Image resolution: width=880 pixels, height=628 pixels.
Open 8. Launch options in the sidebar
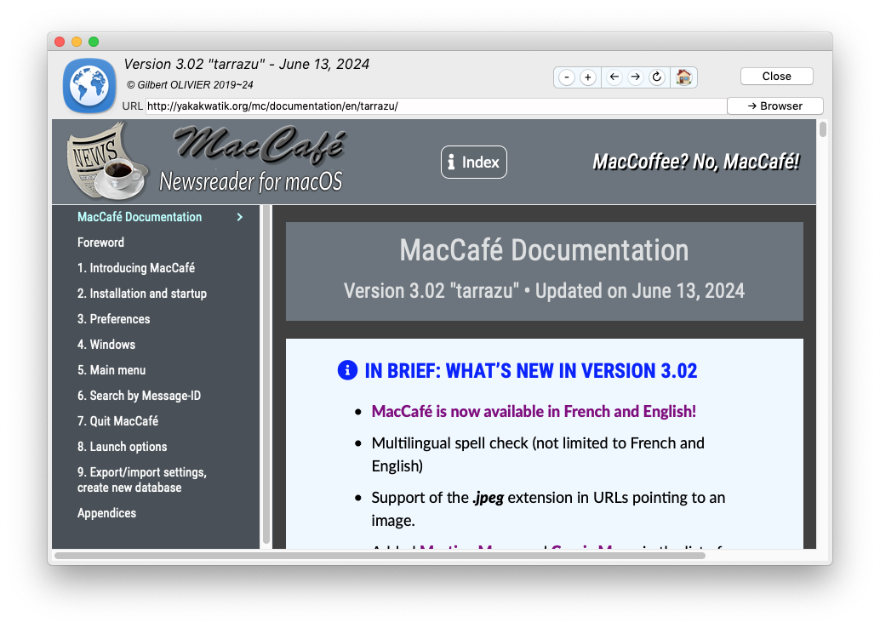[122, 447]
